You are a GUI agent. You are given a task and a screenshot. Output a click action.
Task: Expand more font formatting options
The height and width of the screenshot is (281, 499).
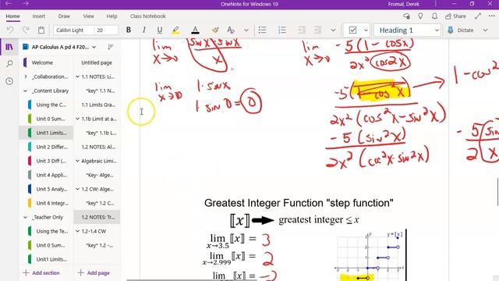coord(246,30)
